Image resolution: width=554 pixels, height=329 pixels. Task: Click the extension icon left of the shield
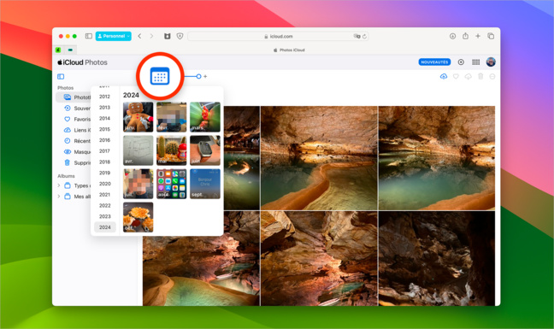[168, 36]
